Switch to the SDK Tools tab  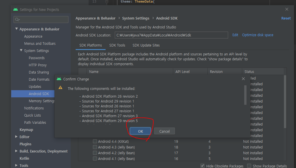(x=117, y=45)
